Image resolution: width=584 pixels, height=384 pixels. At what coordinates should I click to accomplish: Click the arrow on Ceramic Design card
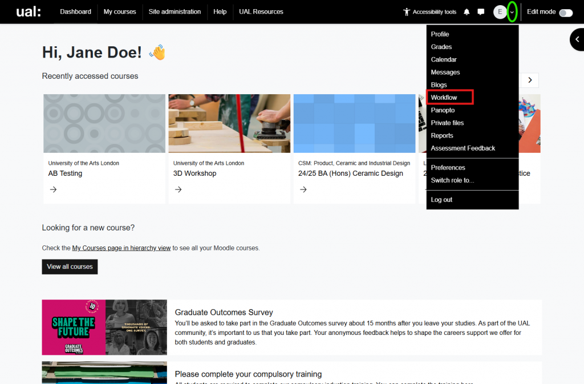[x=303, y=189]
